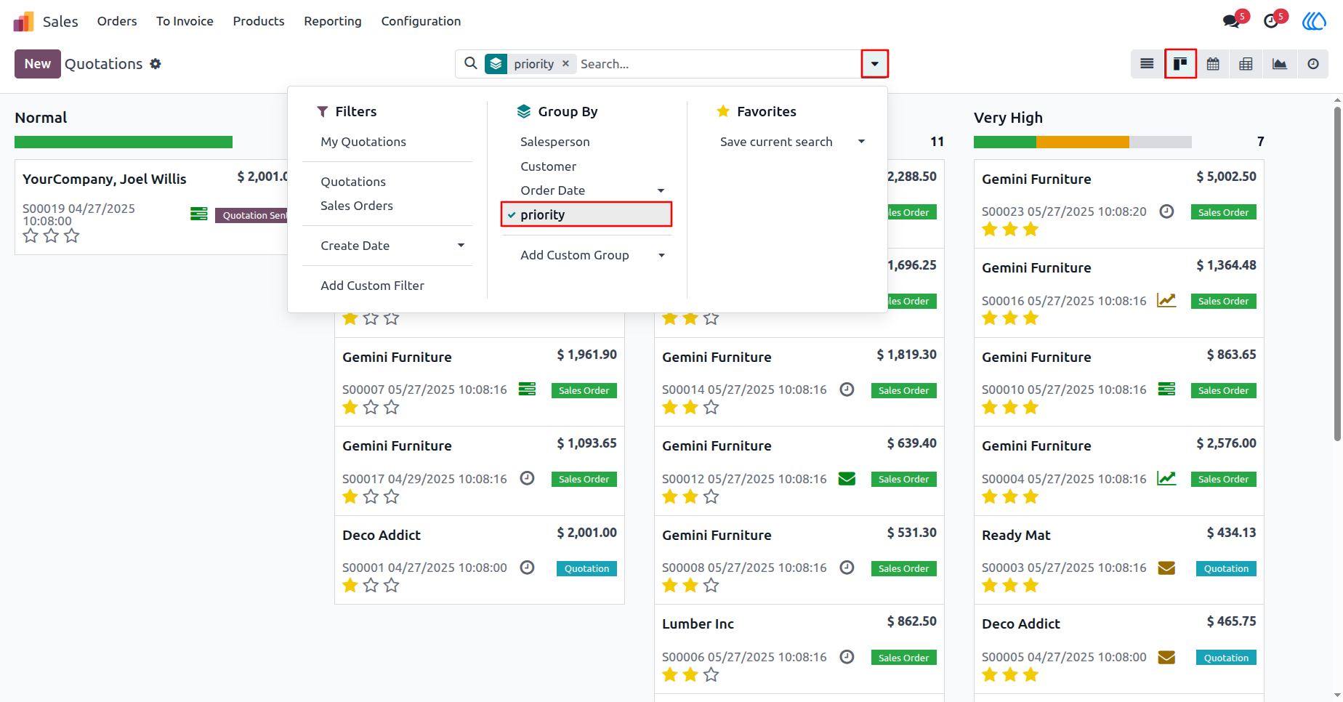
Task: Set first priority star on S00019 card
Action: click(31, 235)
